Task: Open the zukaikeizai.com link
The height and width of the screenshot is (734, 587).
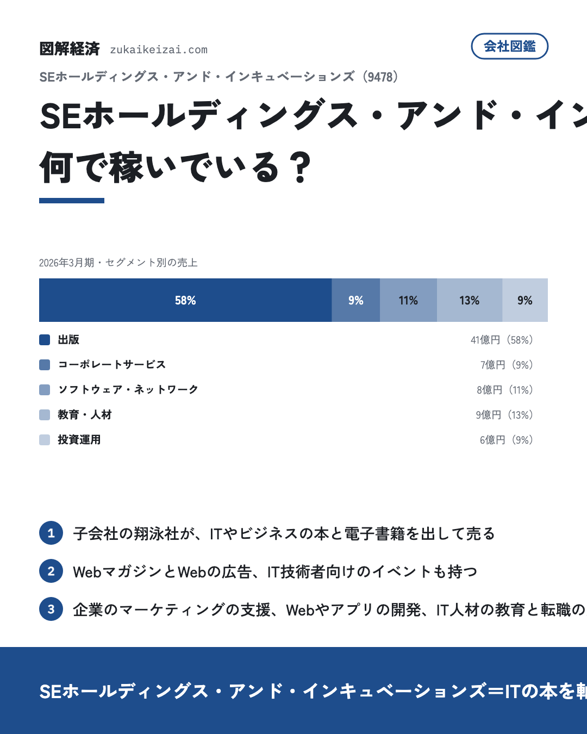Action: click(159, 49)
